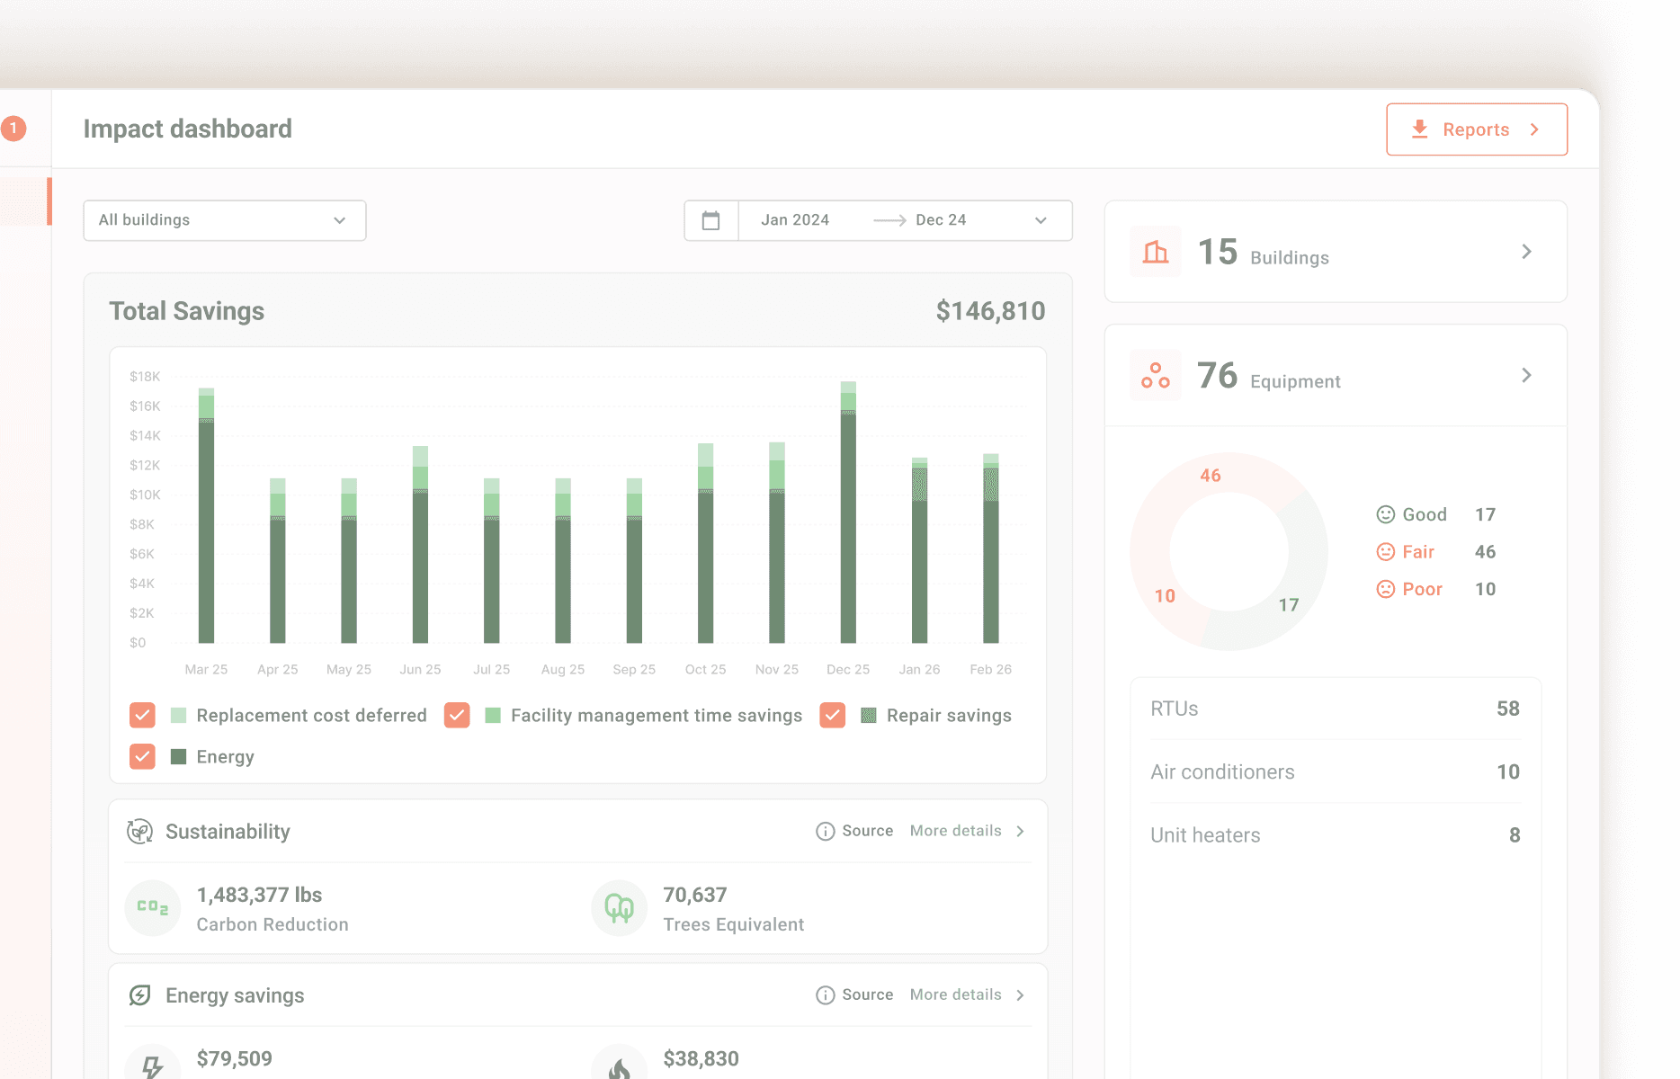Click the flame icon beside $38,830
The height and width of the screenshot is (1079, 1680).
point(620,1066)
